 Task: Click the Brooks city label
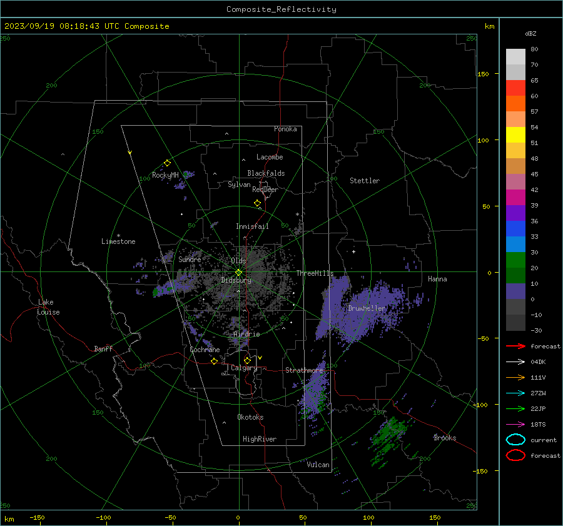445,438
